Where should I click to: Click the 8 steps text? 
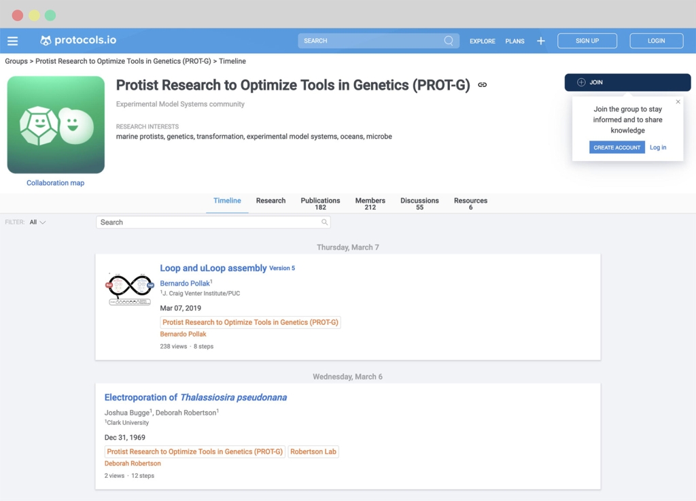pyautogui.click(x=204, y=347)
